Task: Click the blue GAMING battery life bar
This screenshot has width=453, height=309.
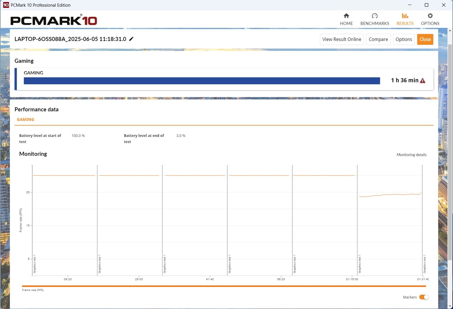Action: [202, 81]
